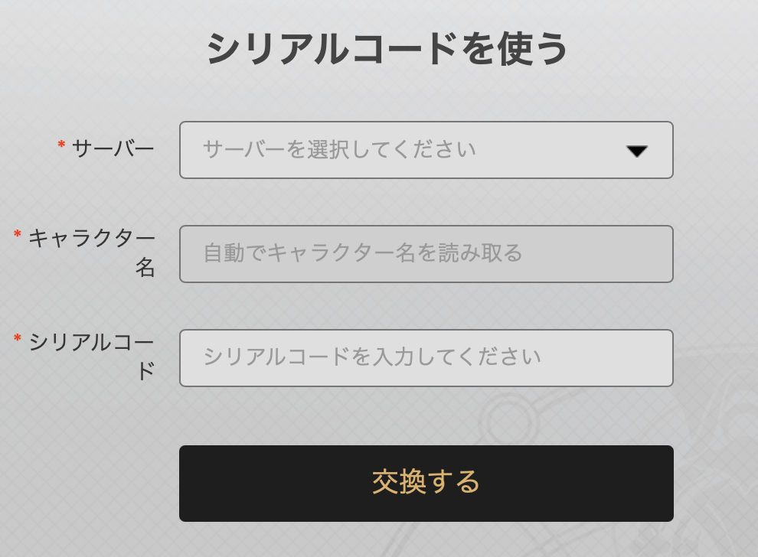Image resolution: width=758 pixels, height=557 pixels.
Task: Click the サーバー field label
Action: click(113, 148)
